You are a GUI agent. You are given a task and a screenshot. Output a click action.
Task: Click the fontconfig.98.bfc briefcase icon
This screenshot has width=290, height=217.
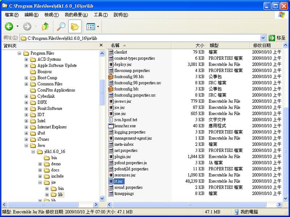(x=111, y=77)
